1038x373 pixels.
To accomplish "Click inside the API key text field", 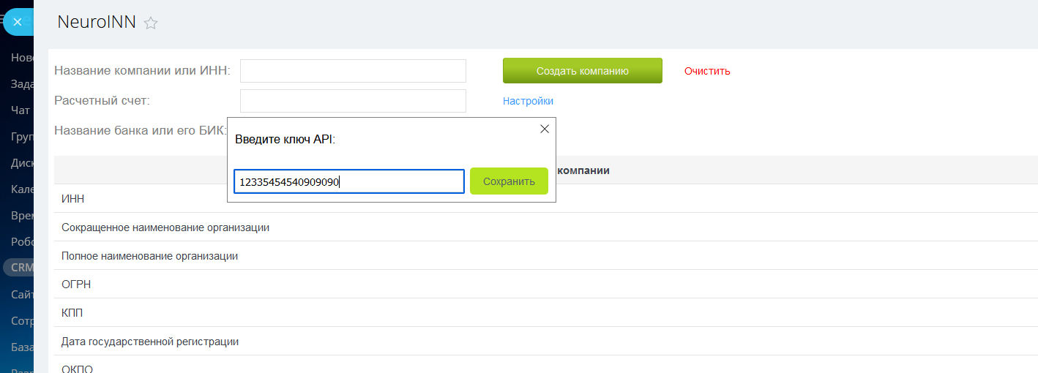I will tap(348, 181).
